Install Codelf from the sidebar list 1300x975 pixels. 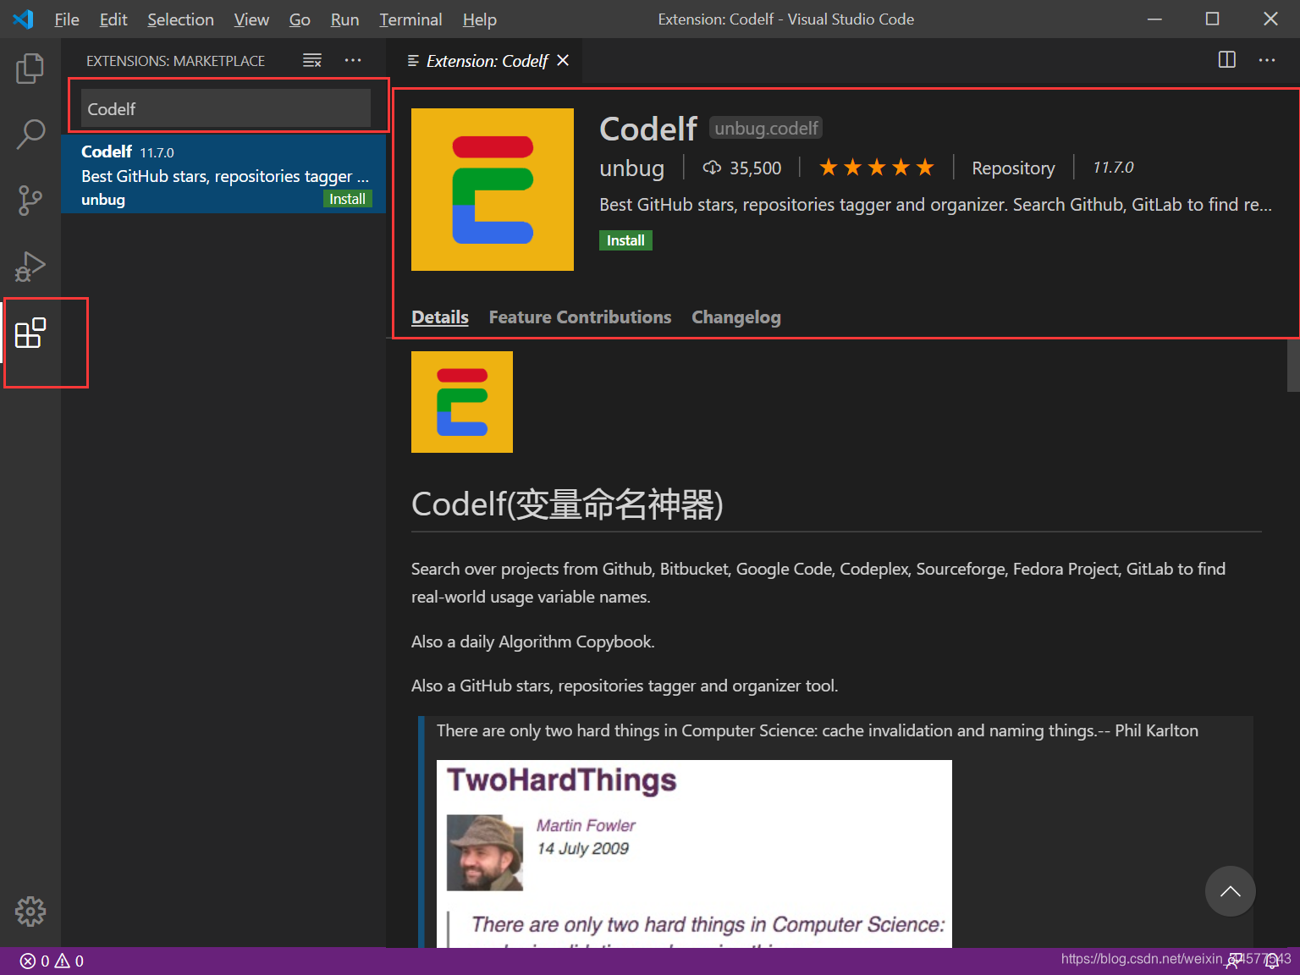tap(347, 199)
